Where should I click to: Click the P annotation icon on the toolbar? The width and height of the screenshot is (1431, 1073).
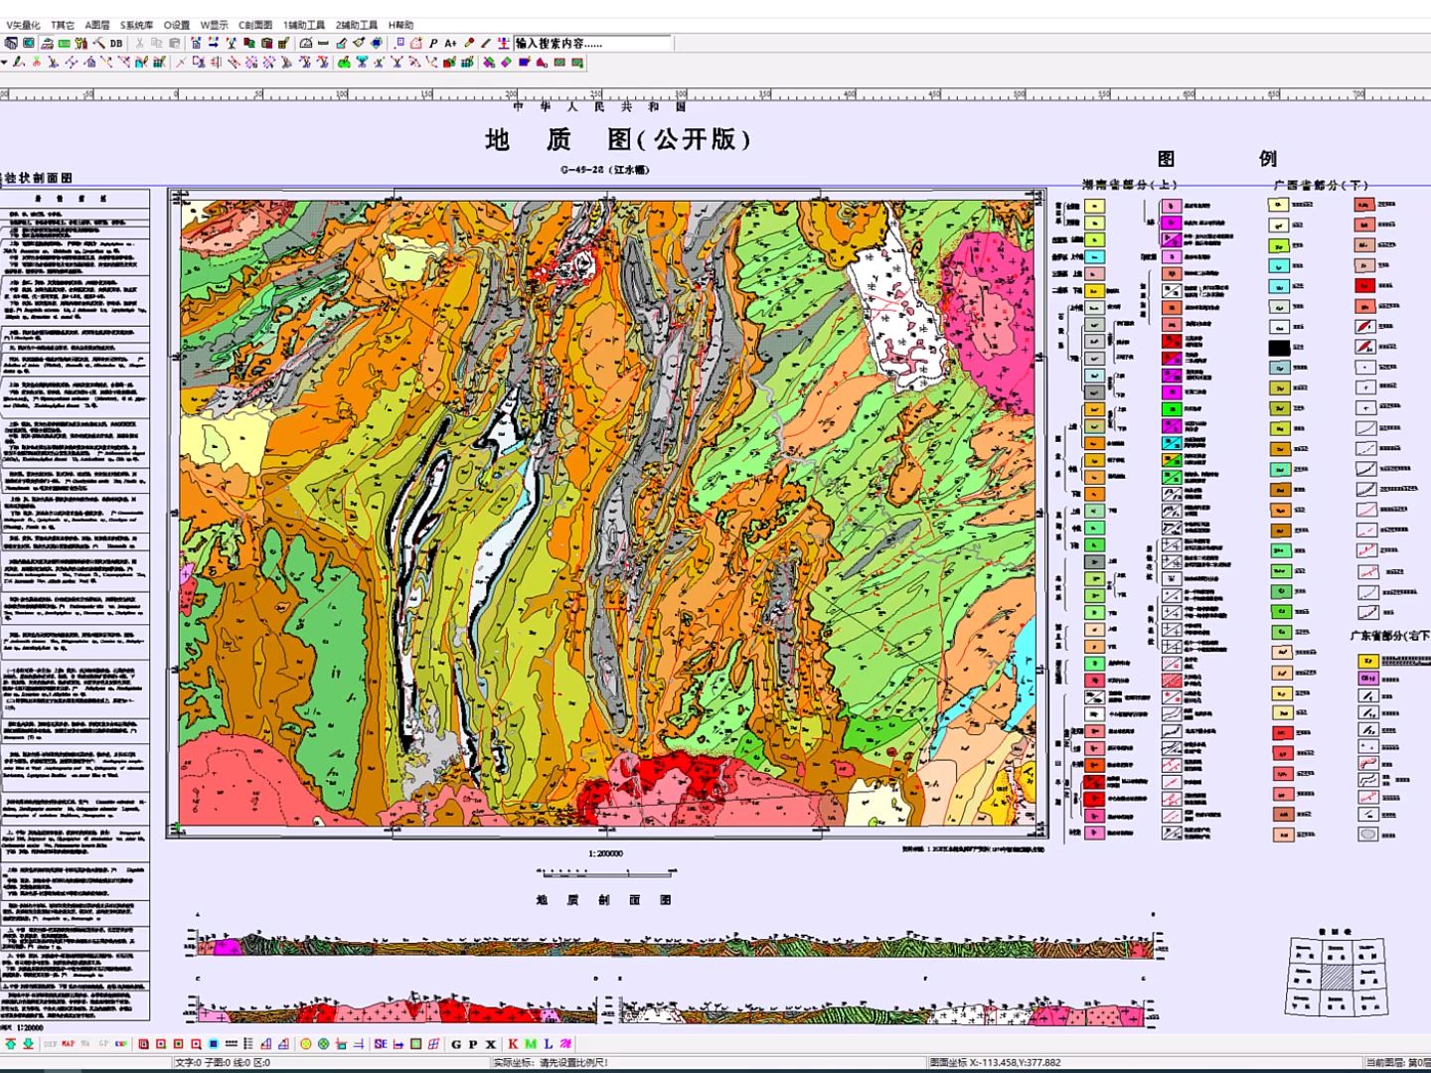pyautogui.click(x=434, y=43)
